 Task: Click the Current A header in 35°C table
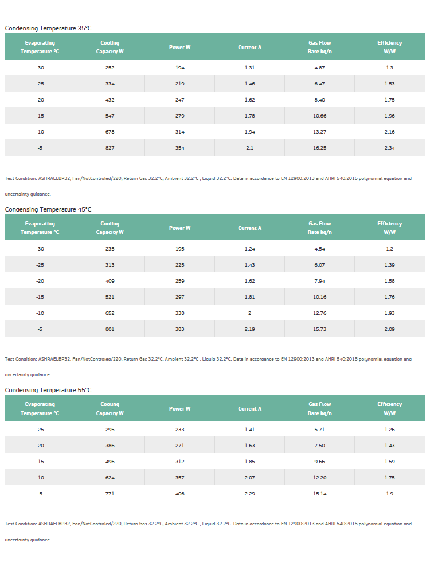249,47
